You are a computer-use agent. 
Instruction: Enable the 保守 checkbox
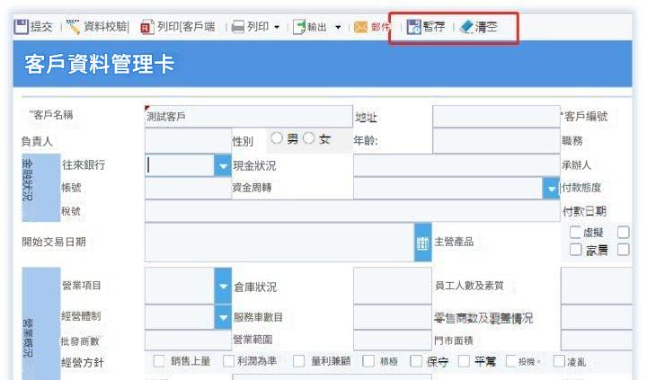click(416, 361)
